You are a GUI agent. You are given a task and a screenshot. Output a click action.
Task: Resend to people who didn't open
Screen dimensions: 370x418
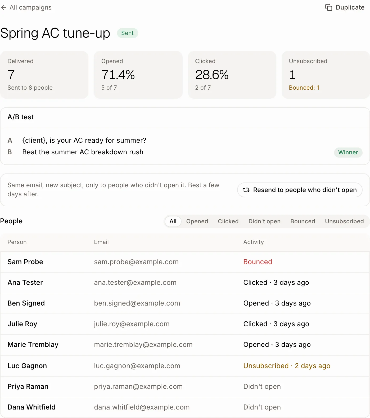[300, 190]
